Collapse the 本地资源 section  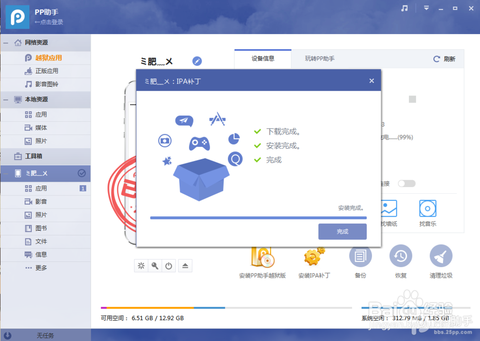click(x=5, y=100)
